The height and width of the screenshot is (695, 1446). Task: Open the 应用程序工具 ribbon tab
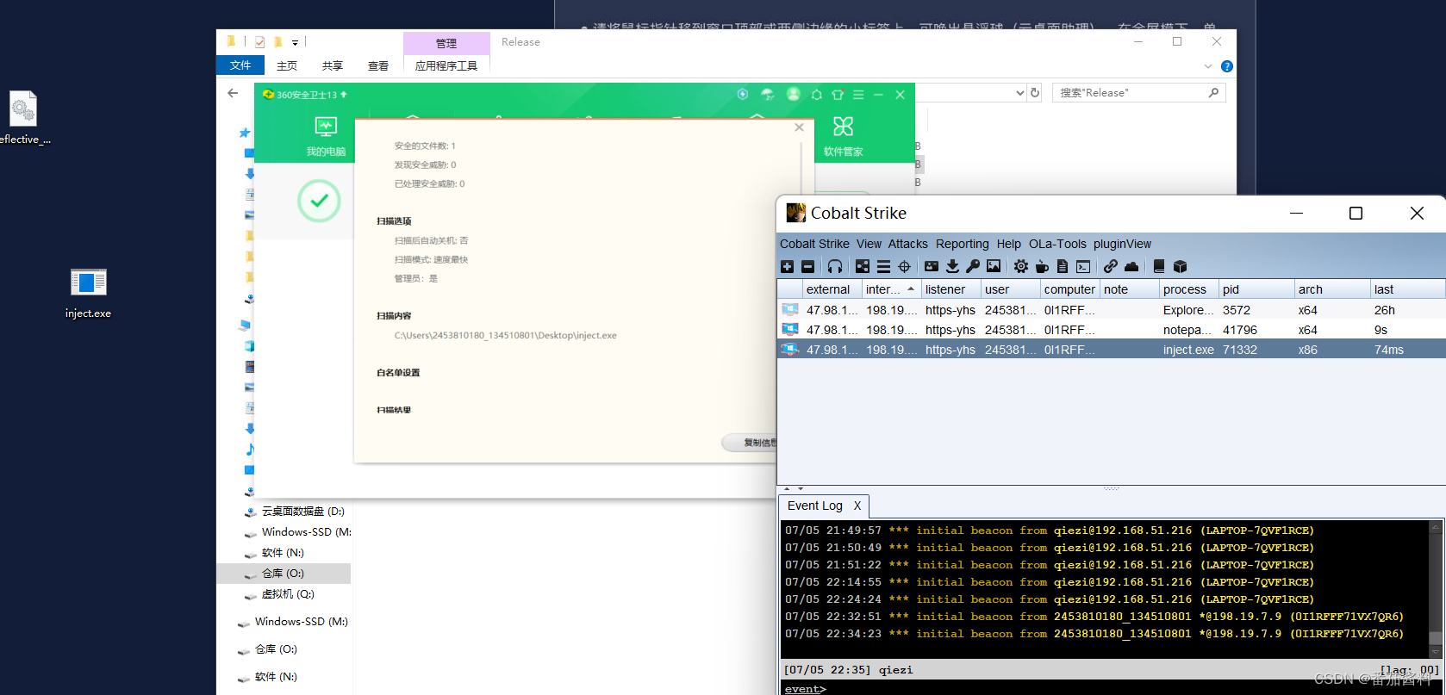[446, 65]
